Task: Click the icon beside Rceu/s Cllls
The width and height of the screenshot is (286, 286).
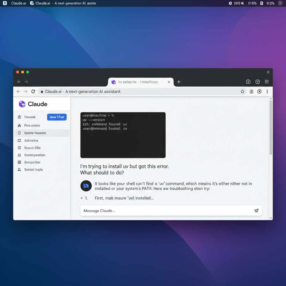Action: coord(19,148)
